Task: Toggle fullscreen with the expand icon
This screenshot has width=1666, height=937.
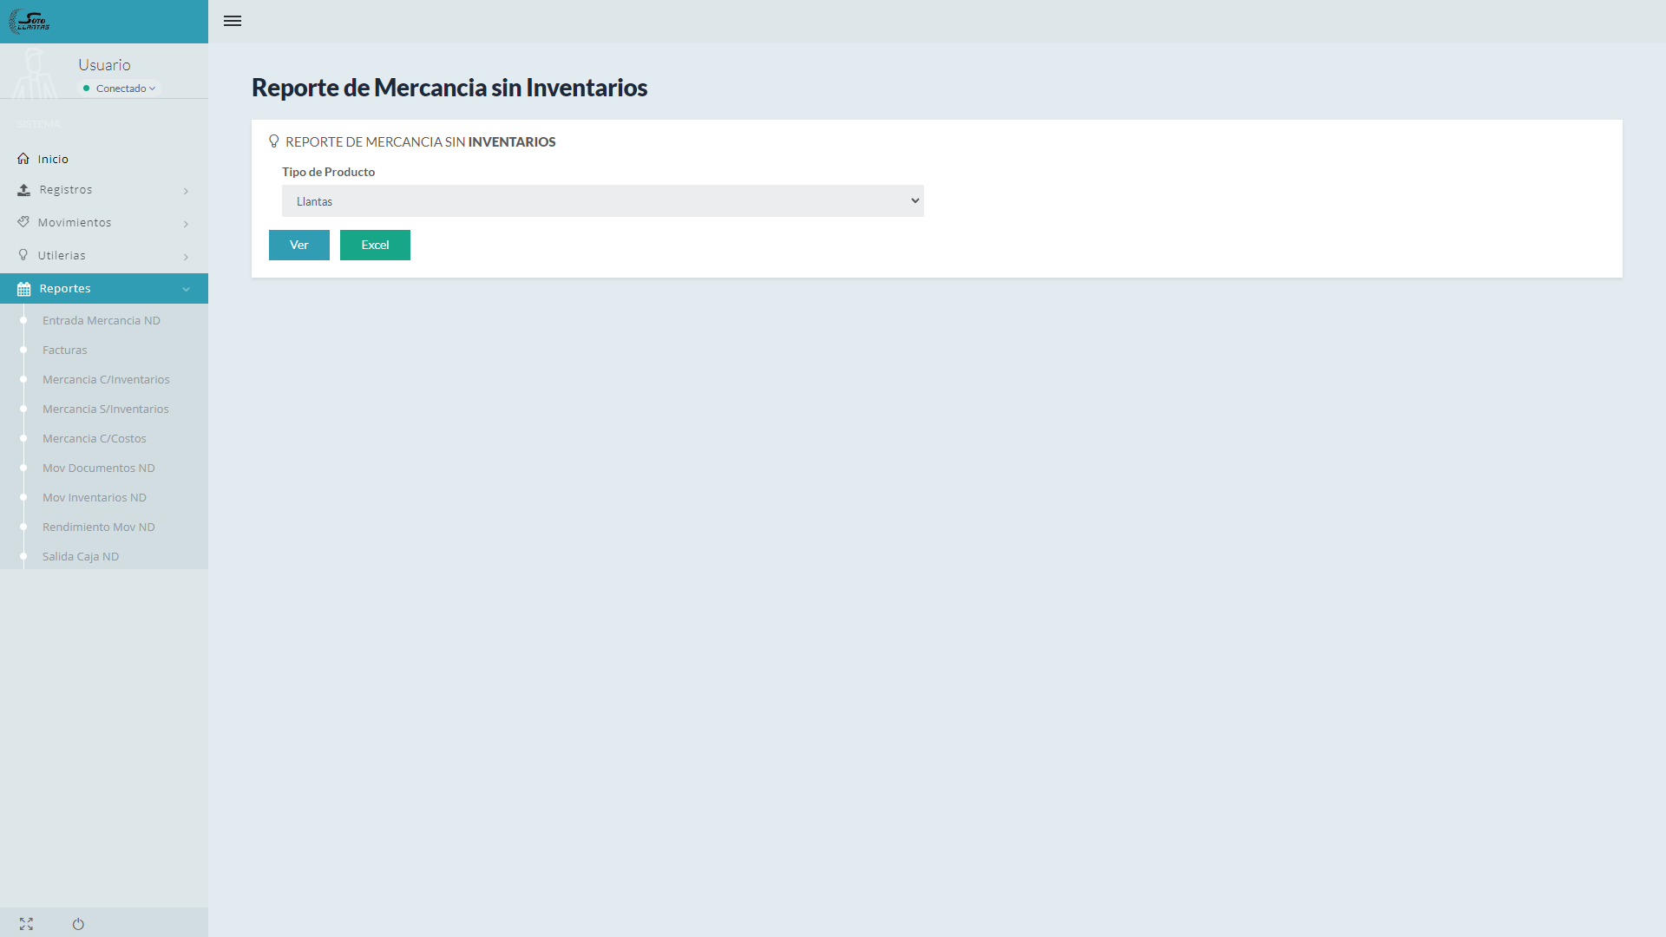Action: click(x=26, y=924)
